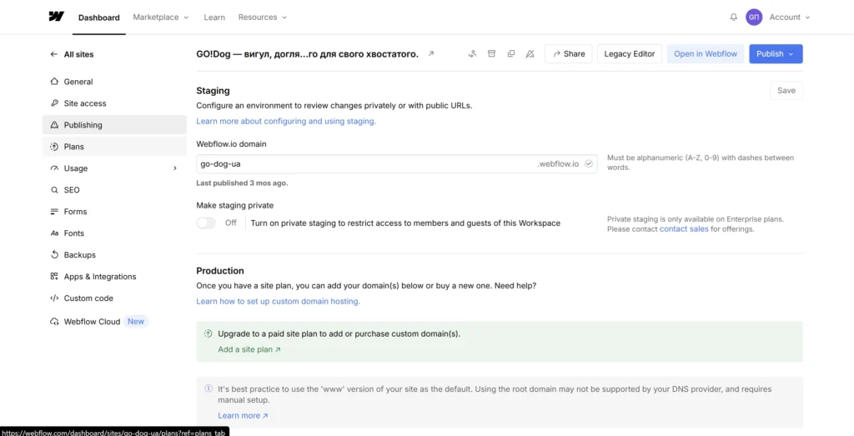This screenshot has width=854, height=436.
Task: Toggle Make staging private switch
Action: pyautogui.click(x=206, y=223)
